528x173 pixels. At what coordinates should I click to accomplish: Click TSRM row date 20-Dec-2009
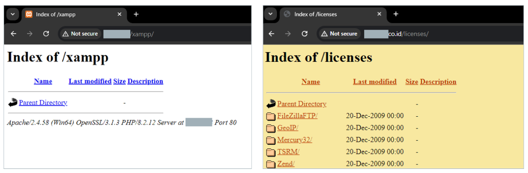375,152
